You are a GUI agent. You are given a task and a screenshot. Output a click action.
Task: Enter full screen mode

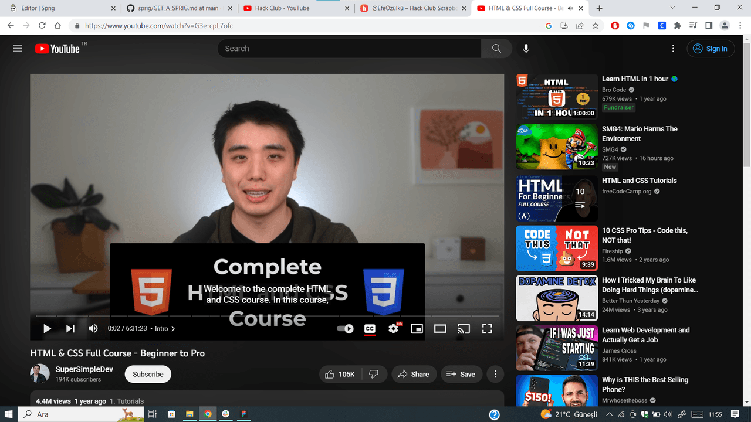pos(487,329)
